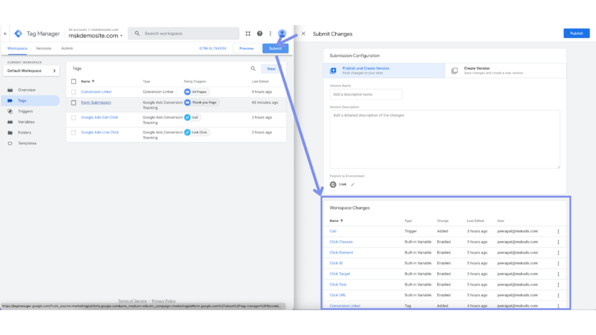Viewport: 596px width, 335px height.
Task: Open Overview in the sidebar
Action: pyautogui.click(x=27, y=90)
